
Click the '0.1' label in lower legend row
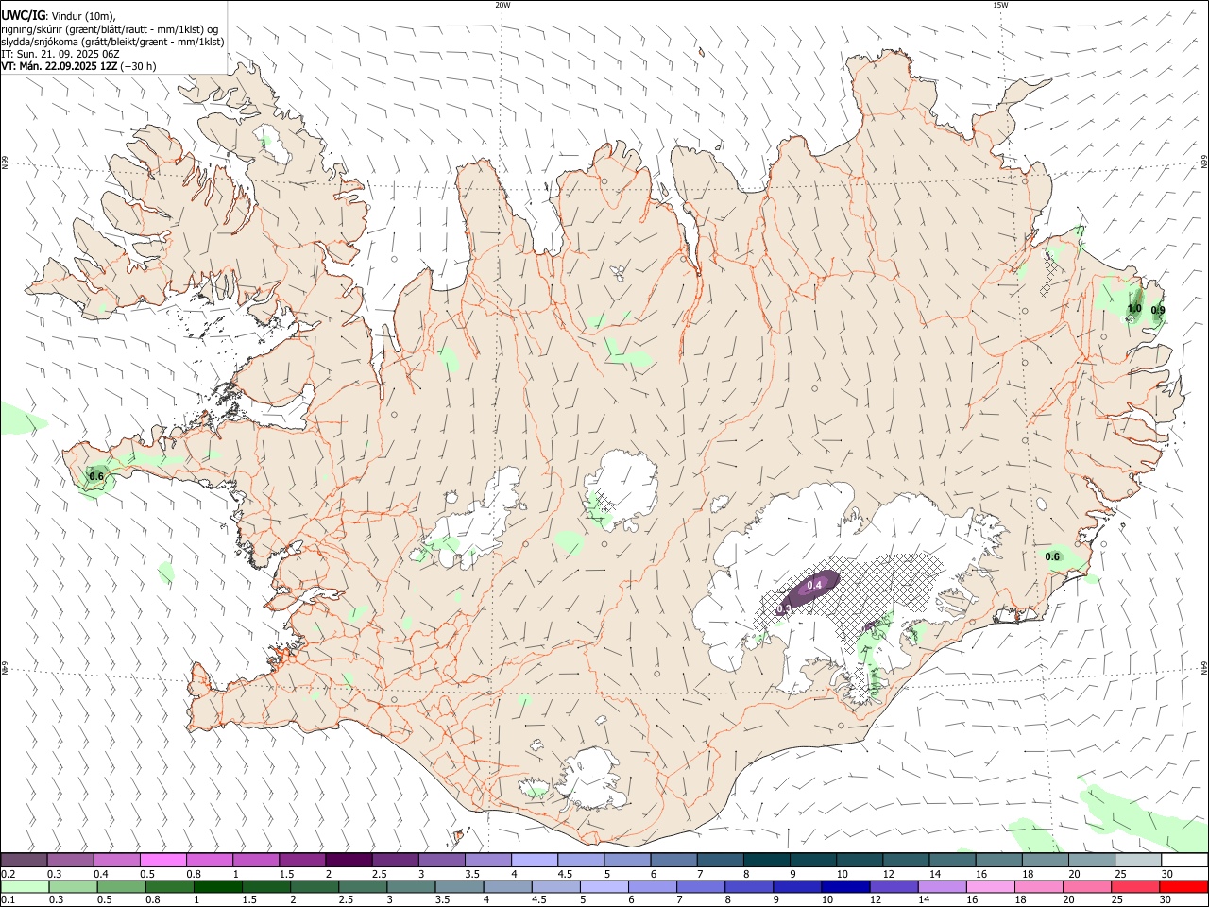(9, 900)
